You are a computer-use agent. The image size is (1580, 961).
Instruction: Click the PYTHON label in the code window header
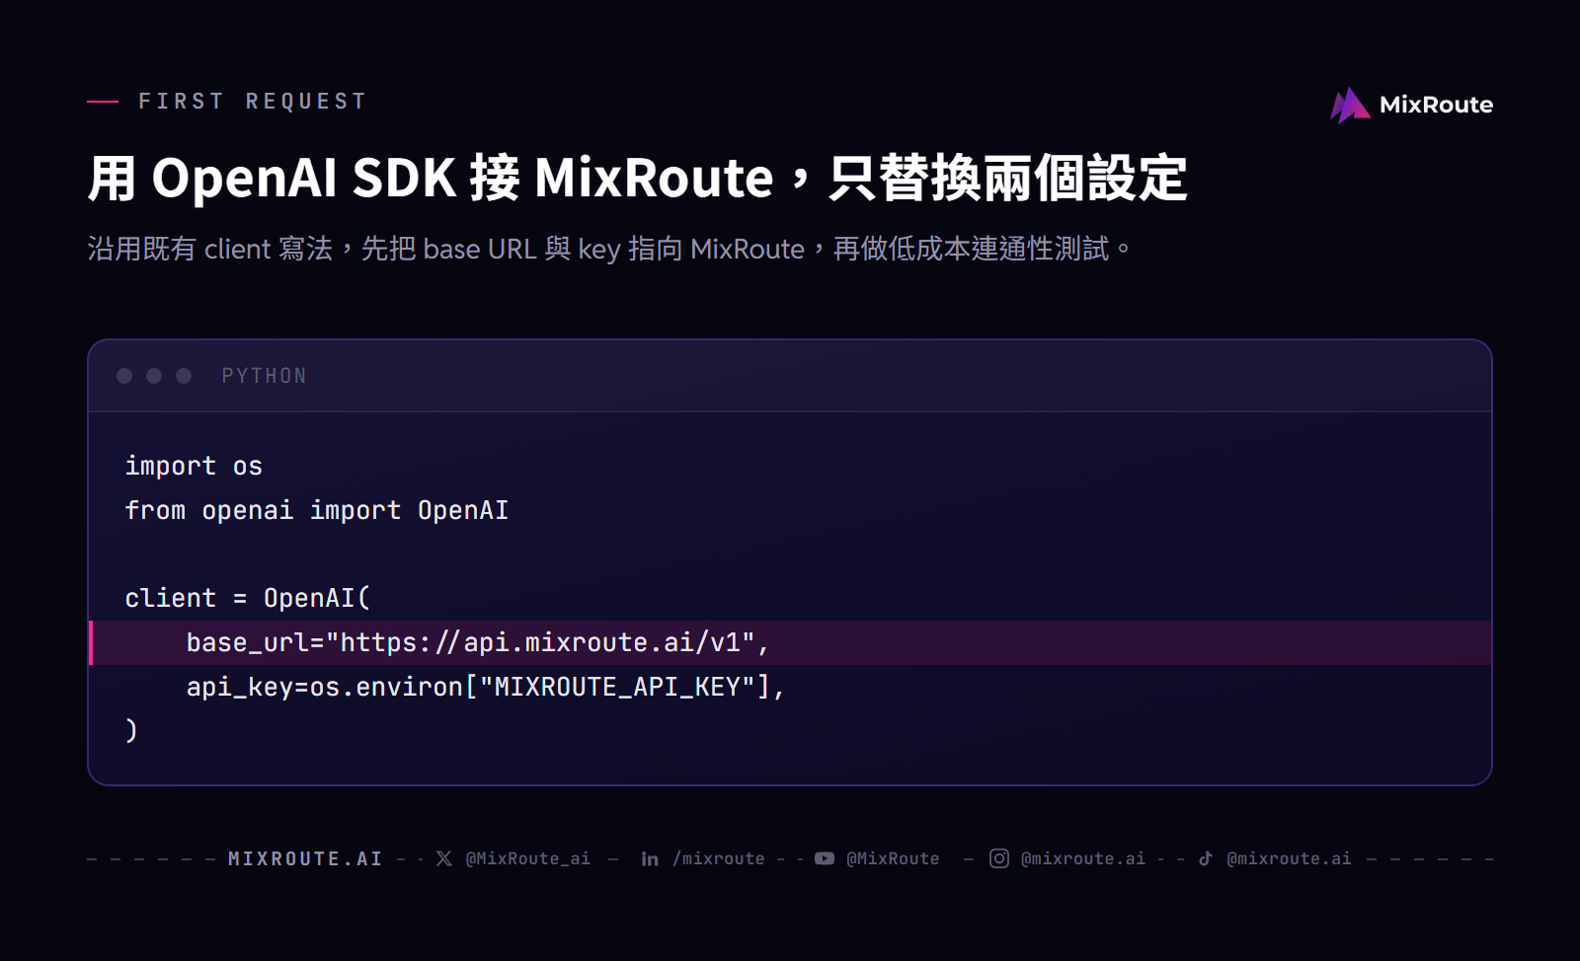(265, 376)
